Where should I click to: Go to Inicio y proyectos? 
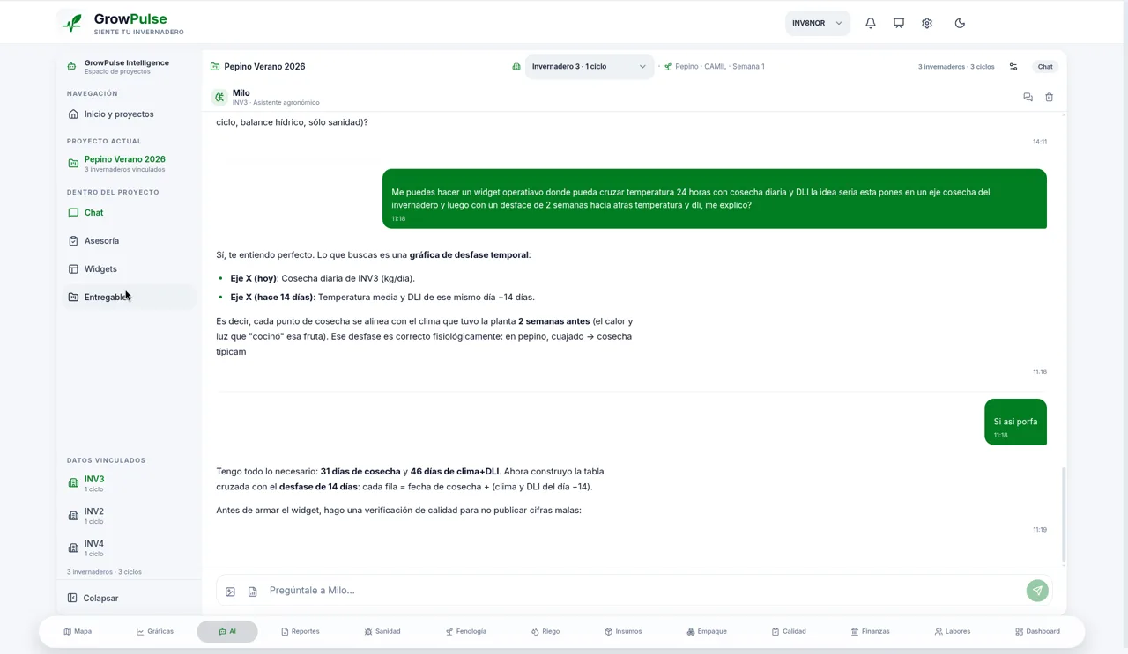(x=128, y=114)
